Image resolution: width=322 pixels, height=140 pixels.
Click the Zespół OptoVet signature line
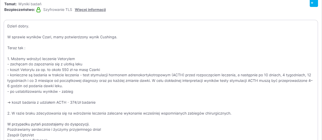point(21,135)
